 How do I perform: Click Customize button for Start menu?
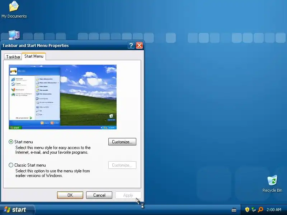point(122,142)
